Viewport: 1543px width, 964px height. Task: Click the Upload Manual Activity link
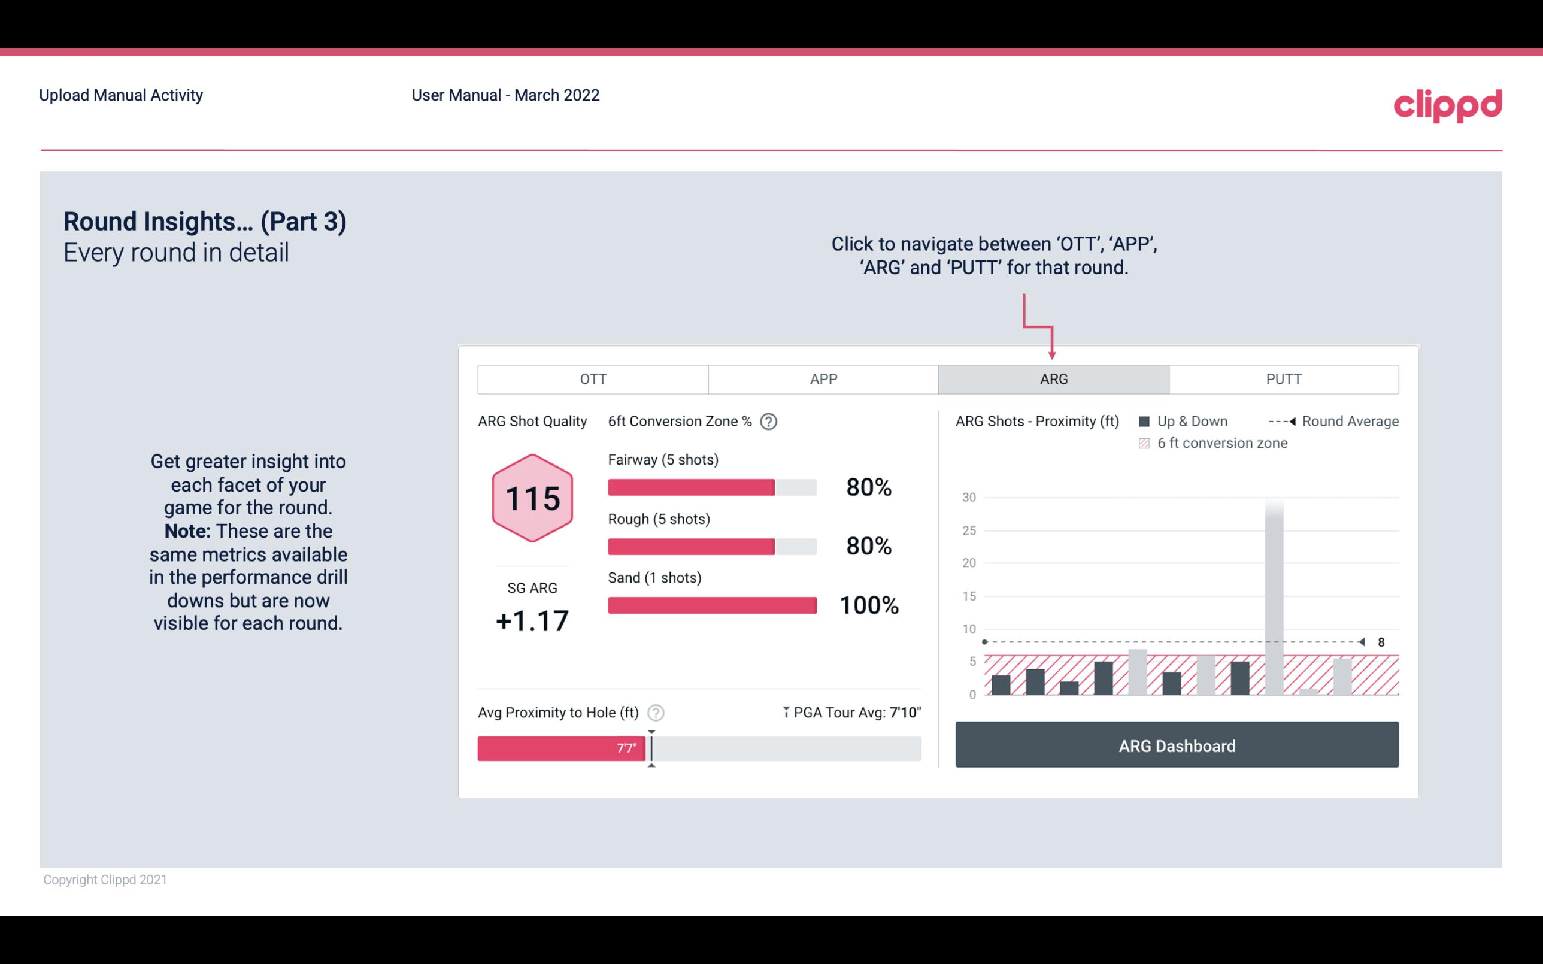click(121, 95)
